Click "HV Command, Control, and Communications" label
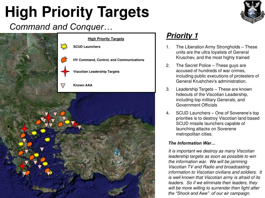The height and width of the screenshot is (198, 265). tap(109, 60)
